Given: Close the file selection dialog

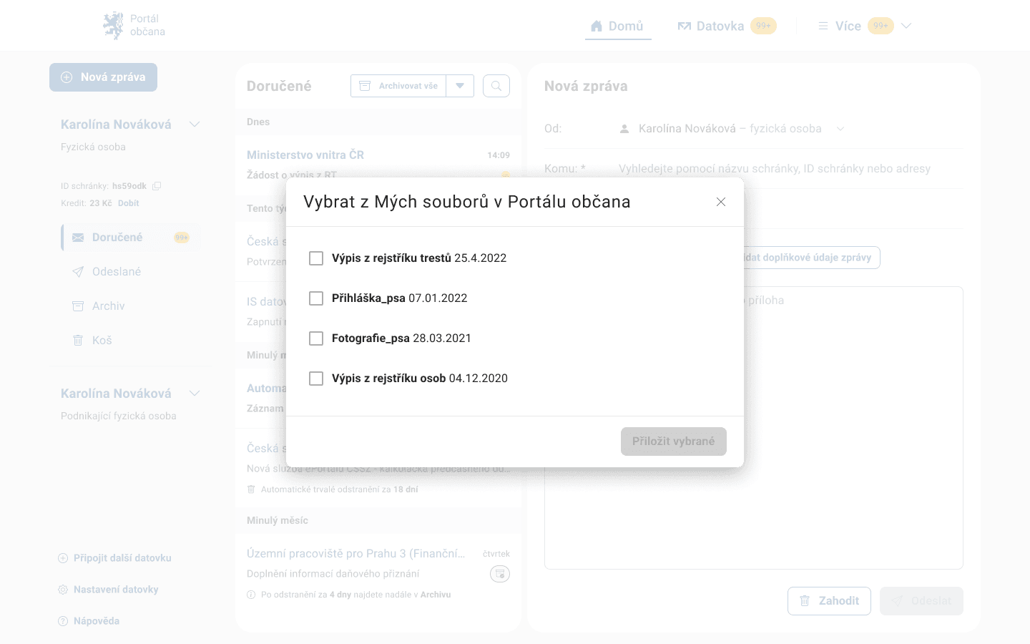Looking at the screenshot, I should click(x=720, y=202).
